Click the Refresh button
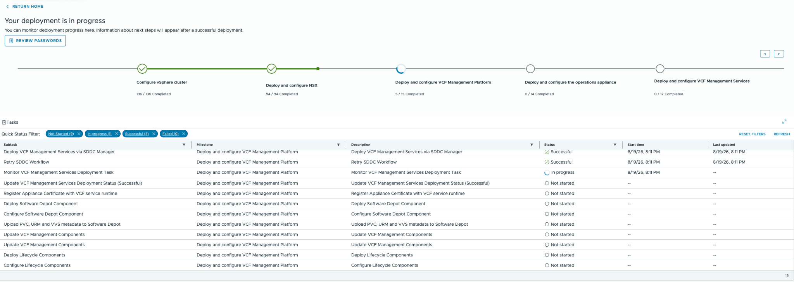The height and width of the screenshot is (282, 794). click(782, 134)
